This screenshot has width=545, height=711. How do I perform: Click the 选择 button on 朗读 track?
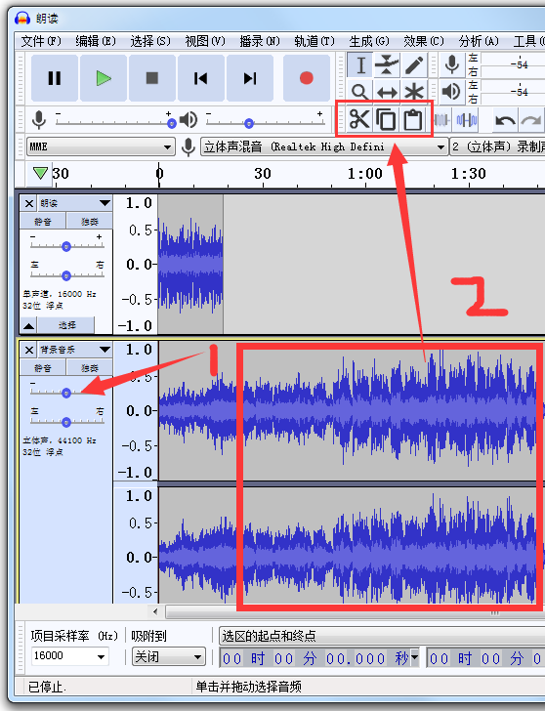pyautogui.click(x=66, y=325)
